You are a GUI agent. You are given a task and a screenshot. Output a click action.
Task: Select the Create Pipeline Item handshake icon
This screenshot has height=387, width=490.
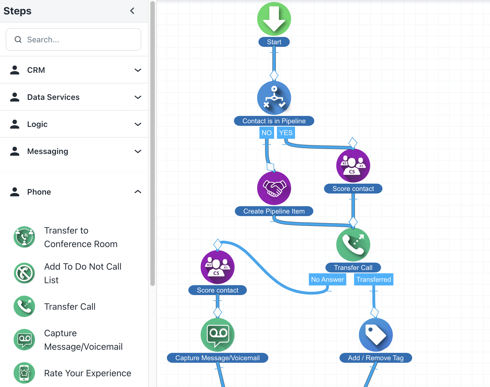tap(274, 188)
